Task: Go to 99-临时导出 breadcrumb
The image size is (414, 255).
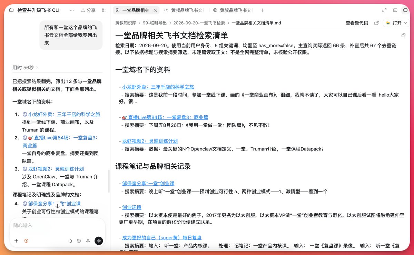Action: 155,23
